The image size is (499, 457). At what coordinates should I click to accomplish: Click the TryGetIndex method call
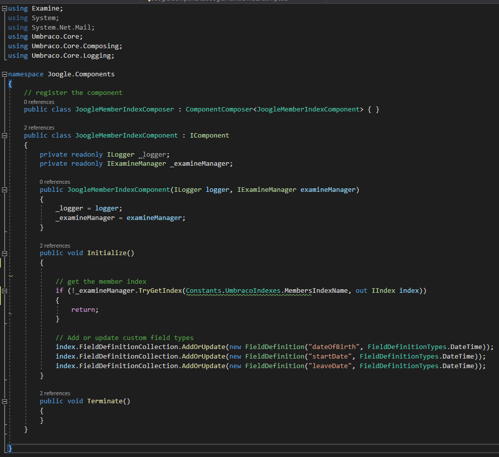[x=160, y=291]
